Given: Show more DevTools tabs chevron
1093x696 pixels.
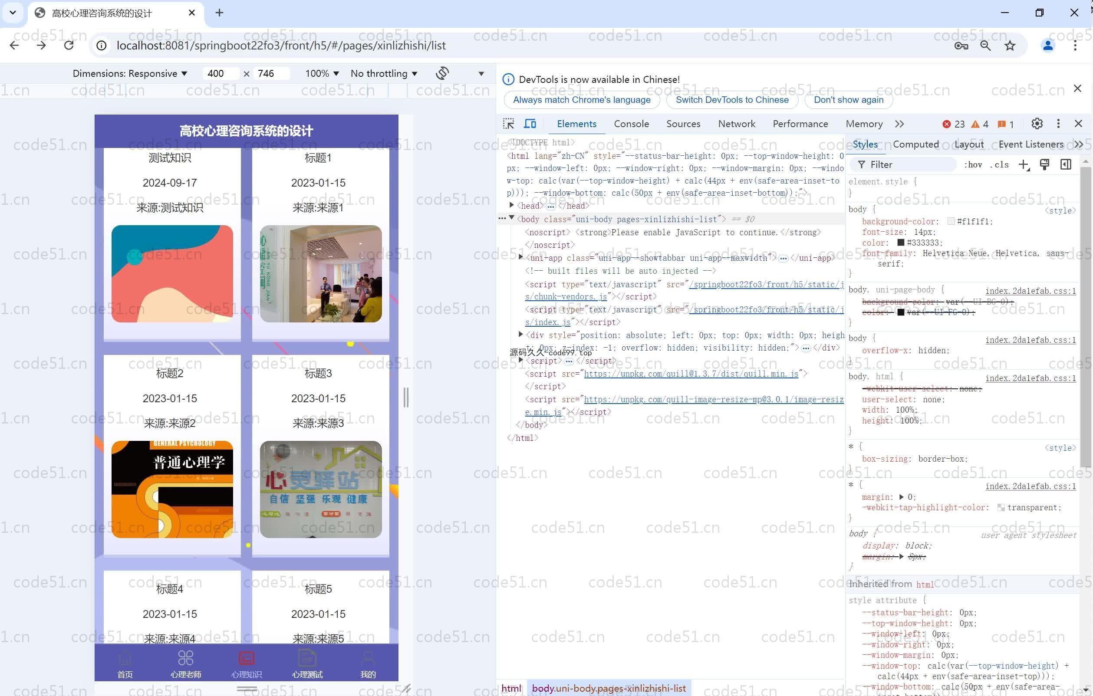Looking at the screenshot, I should (899, 124).
